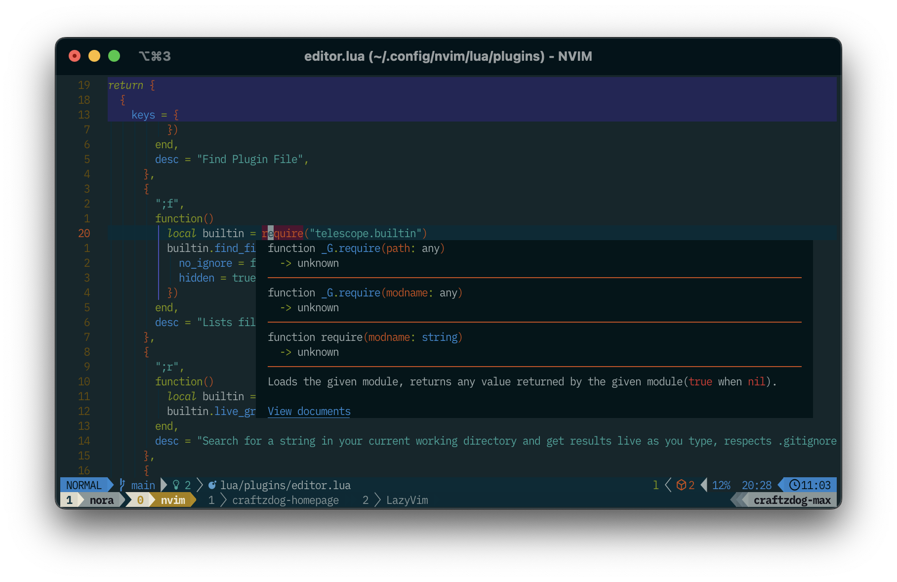Click the git branch icon next to main
This screenshot has width=897, height=582.
pos(122,485)
